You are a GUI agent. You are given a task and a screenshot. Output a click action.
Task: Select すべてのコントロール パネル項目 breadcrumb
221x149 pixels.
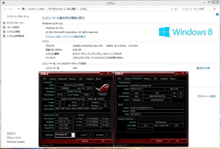pos(62,9)
